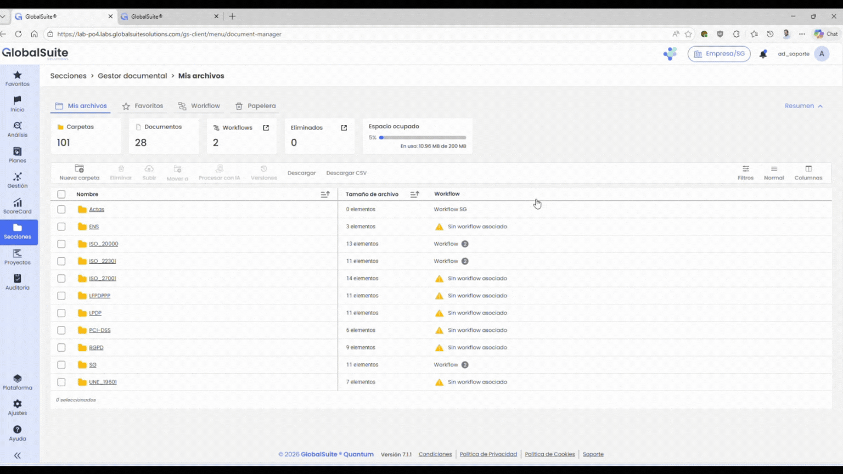Switch to the Favoritos tab

[x=143, y=106]
